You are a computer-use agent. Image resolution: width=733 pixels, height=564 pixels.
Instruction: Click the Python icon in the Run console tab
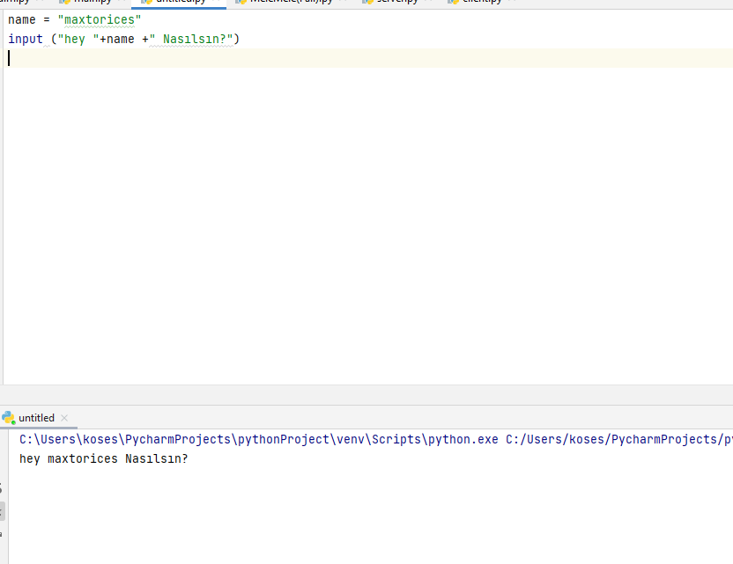[9, 417]
